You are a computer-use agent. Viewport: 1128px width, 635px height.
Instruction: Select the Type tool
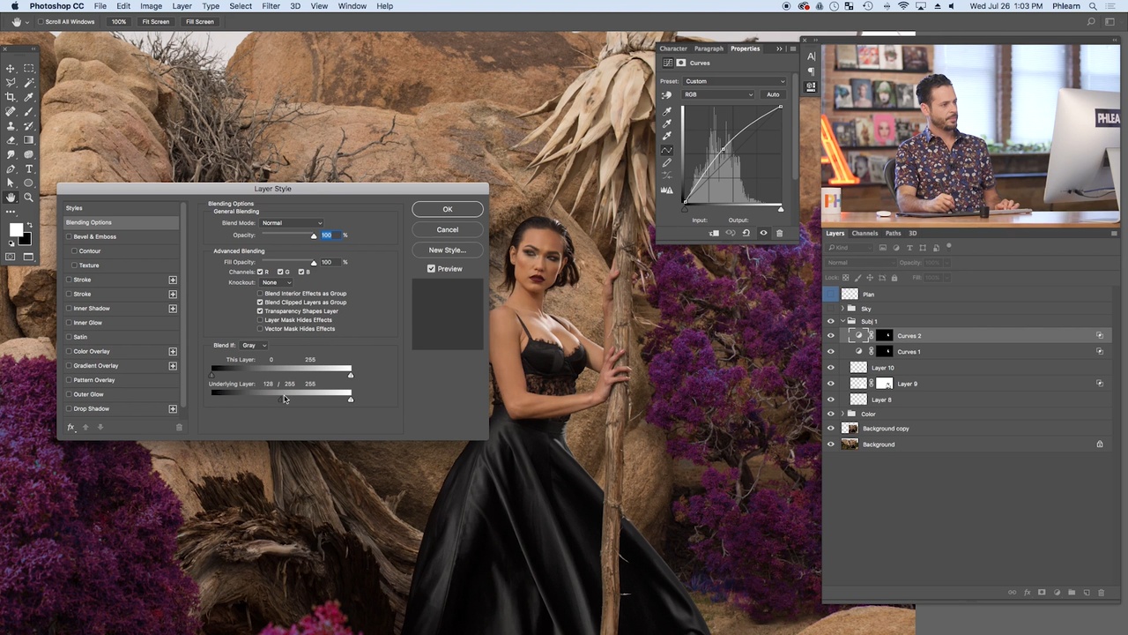tap(28, 168)
